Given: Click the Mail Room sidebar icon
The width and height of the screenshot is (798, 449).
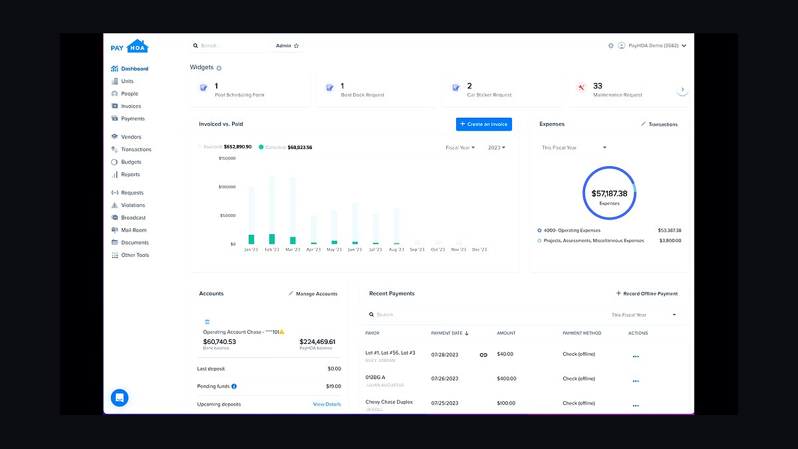Looking at the screenshot, I should pos(114,230).
